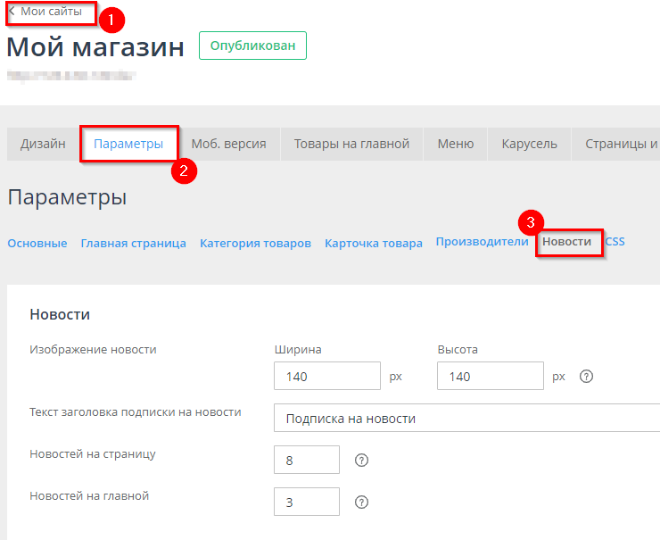The height and width of the screenshot is (540, 660).
Task: Click help icon beside news on homepage
Action: [361, 503]
